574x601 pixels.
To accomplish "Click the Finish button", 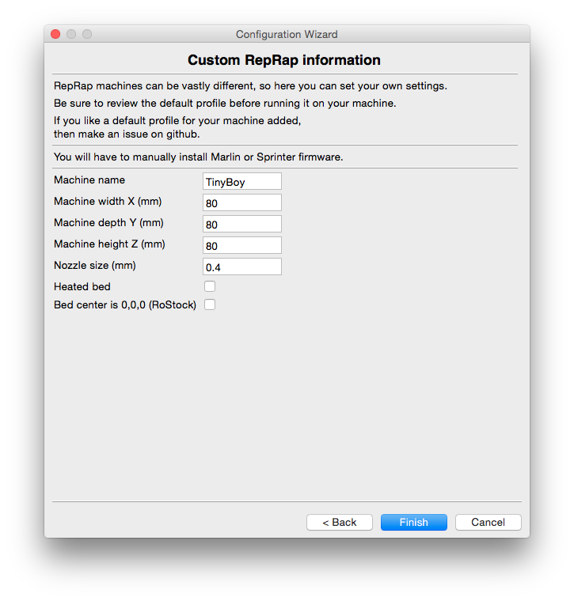I will click(x=413, y=522).
